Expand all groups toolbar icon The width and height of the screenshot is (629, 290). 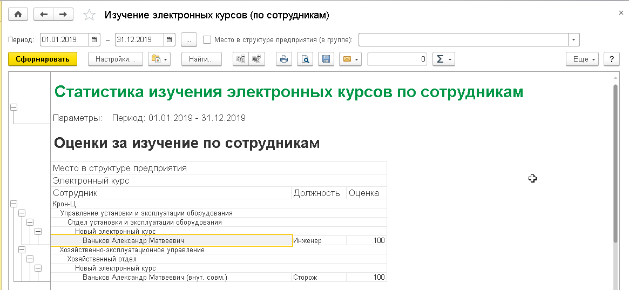(x=256, y=59)
